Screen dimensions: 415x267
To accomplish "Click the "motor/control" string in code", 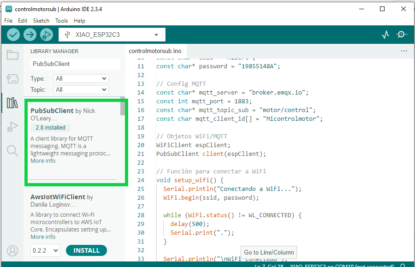I will click(285, 110).
